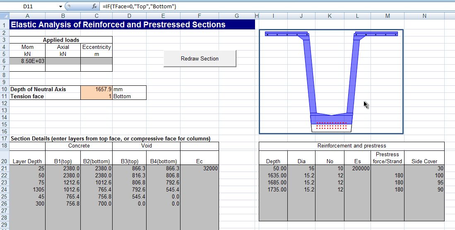
Task: Select column N header
Action: 424,16
